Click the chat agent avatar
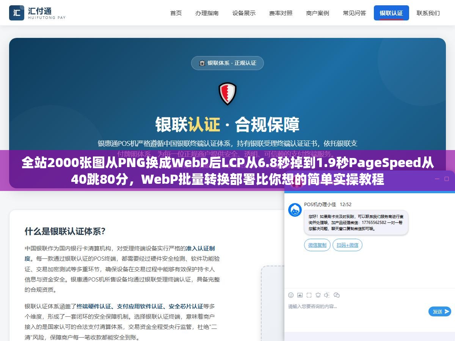 tap(295, 210)
